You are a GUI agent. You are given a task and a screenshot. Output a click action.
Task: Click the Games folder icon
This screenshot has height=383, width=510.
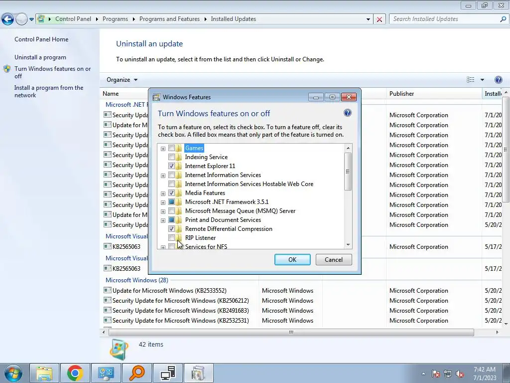pos(179,148)
